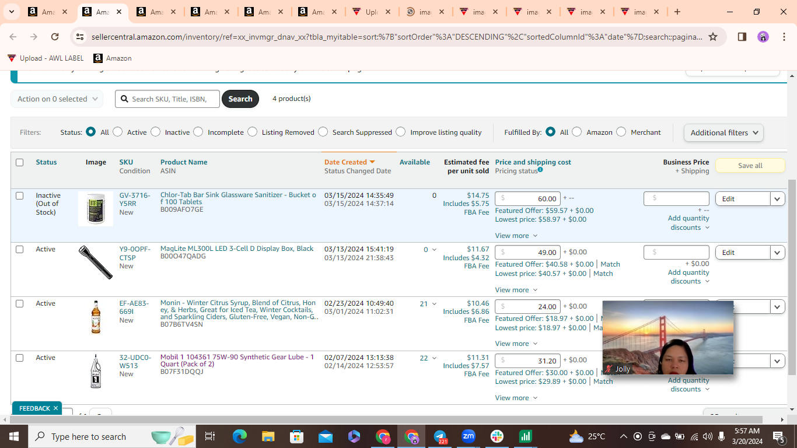Screen dimensions: 797x448
Task: Select the Listing Removed status filter
Action: pos(253,132)
